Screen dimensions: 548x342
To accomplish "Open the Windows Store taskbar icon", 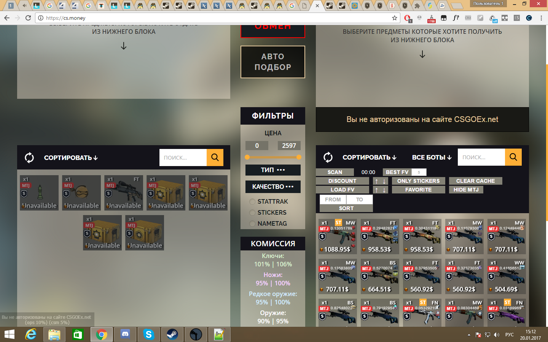I will pos(78,334).
